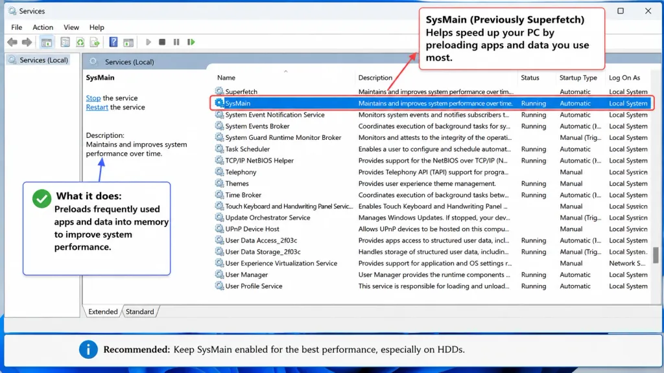Click the Services app icon in title bar

point(12,10)
